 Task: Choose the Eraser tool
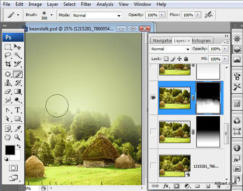(8, 91)
